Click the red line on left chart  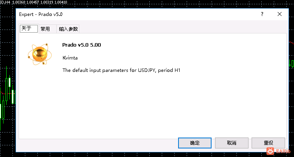pyautogui.click(x=7, y=93)
